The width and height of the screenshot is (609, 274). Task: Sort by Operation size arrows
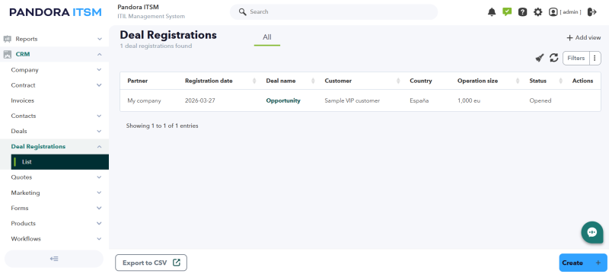click(x=518, y=81)
